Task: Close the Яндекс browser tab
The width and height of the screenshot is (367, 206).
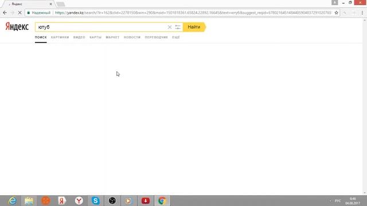Action: 51,4
